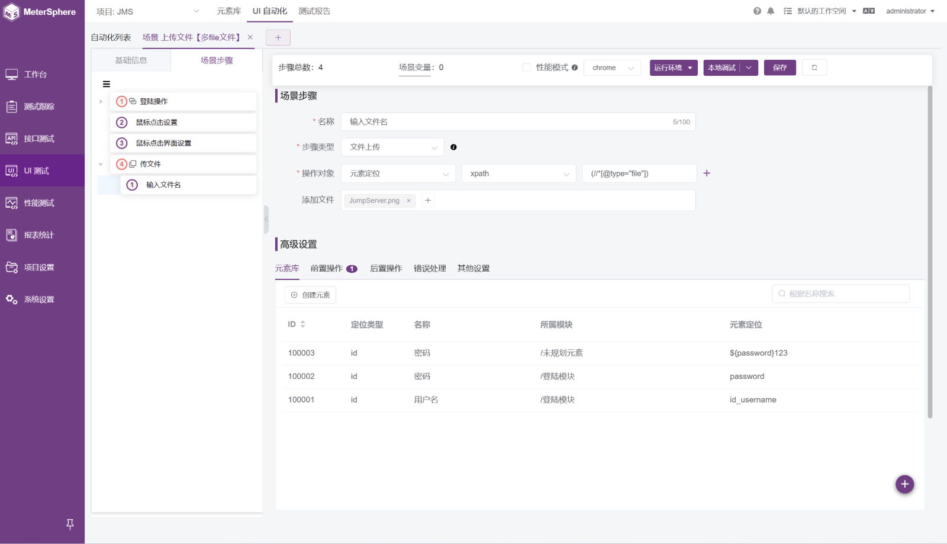This screenshot has width=947, height=544.
Task: Add a new tab with plus button
Action: point(278,37)
